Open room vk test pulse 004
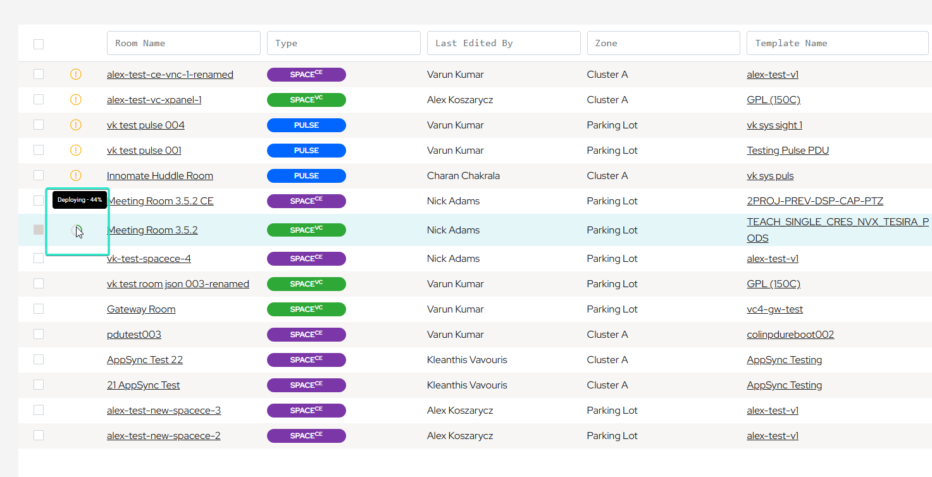Screen dimensions: 932x477 146,125
